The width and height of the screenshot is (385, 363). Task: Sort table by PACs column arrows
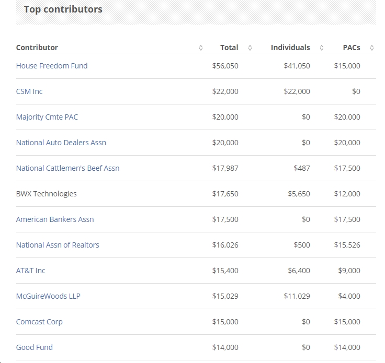(x=372, y=48)
